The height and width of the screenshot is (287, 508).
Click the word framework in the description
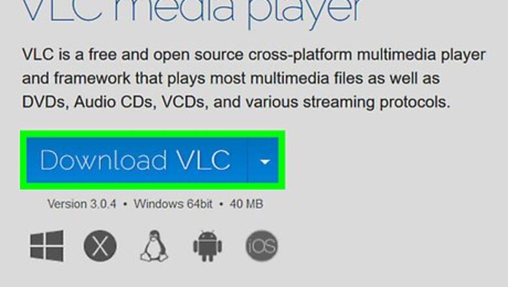pyautogui.click(x=92, y=78)
